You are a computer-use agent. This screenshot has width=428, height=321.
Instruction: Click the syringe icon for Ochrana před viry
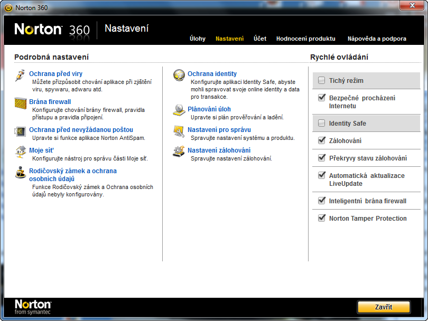[20, 75]
